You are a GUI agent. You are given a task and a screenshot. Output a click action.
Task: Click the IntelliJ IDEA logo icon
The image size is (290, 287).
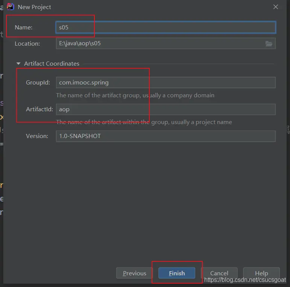pos(11,7)
